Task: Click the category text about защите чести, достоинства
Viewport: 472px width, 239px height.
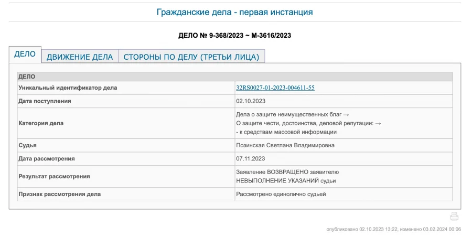Action: point(308,123)
